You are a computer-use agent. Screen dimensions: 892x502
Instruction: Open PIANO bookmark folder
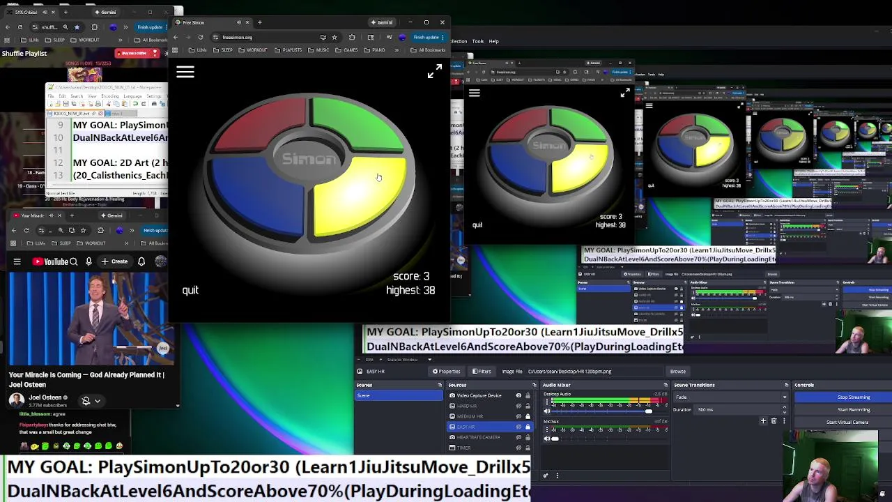point(375,50)
